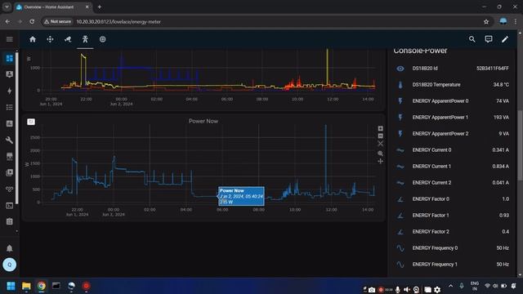Open ENERGY ApparentPower 2 entity
Screen dimensions: 523x294
[x=452, y=134]
